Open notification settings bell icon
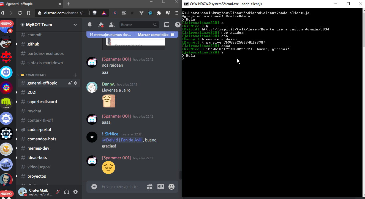Viewport: 365px width, 199px height. 90,25
